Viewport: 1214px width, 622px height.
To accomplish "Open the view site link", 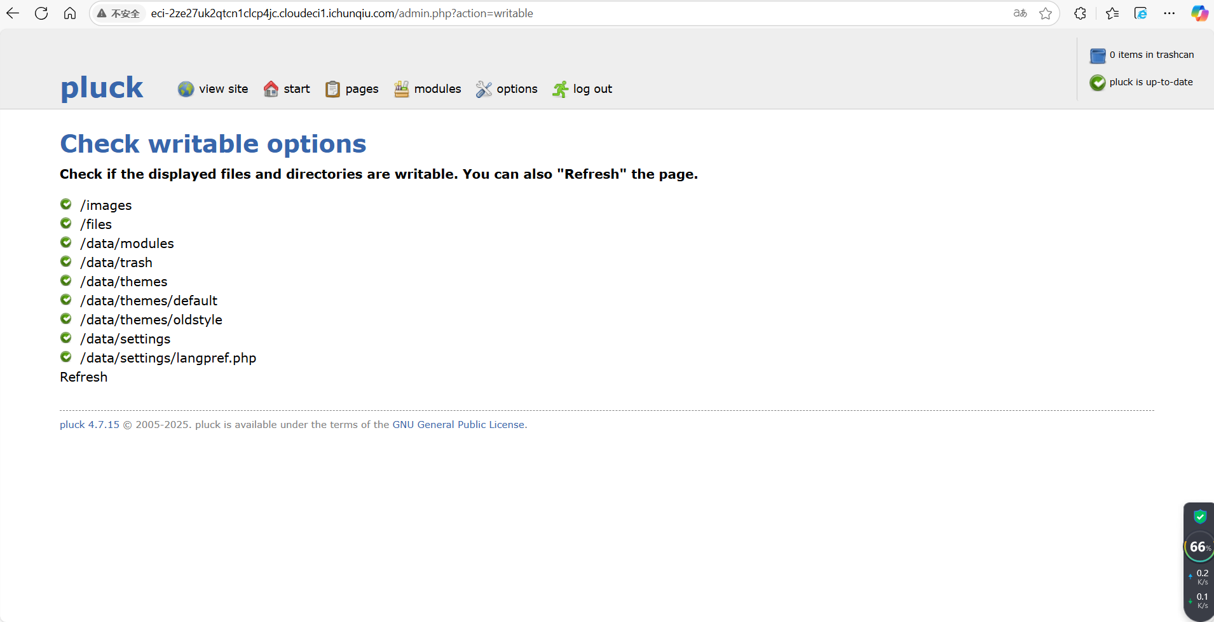I will point(223,89).
